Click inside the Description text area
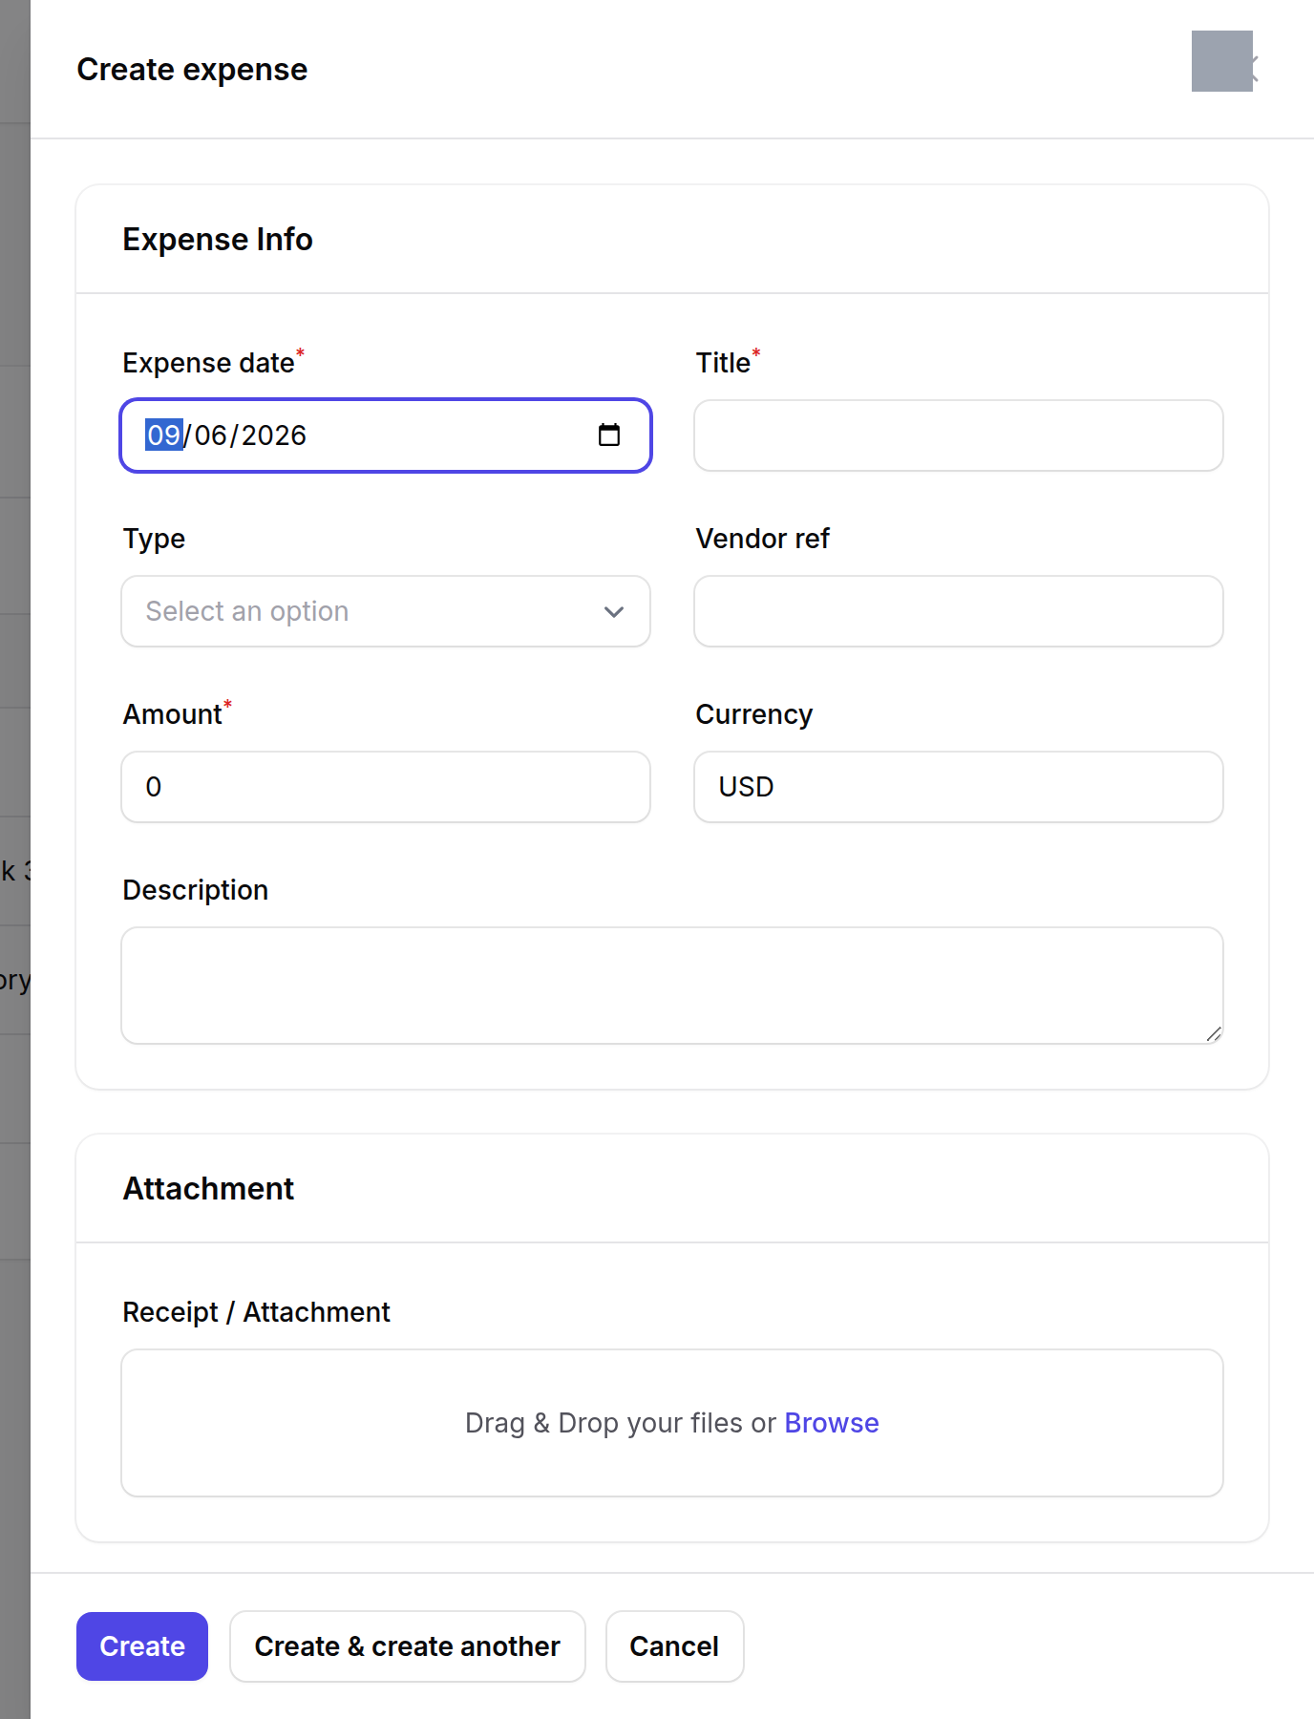 672,986
